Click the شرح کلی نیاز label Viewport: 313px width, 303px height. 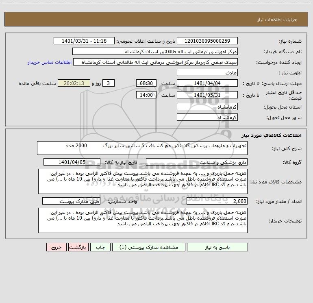point(287,148)
